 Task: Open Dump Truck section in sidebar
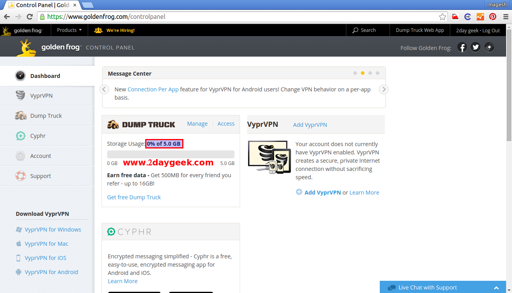[x=47, y=116]
